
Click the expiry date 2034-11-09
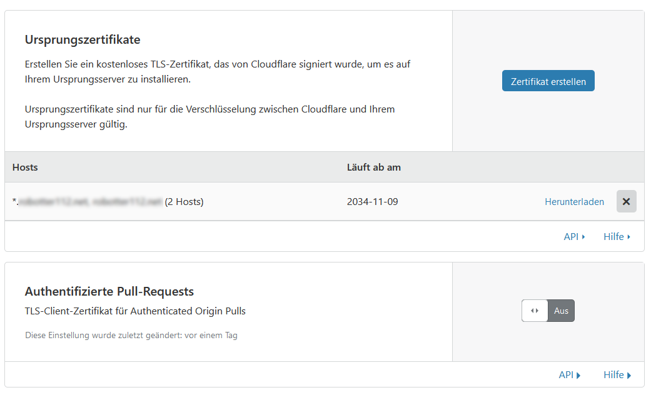tap(372, 202)
